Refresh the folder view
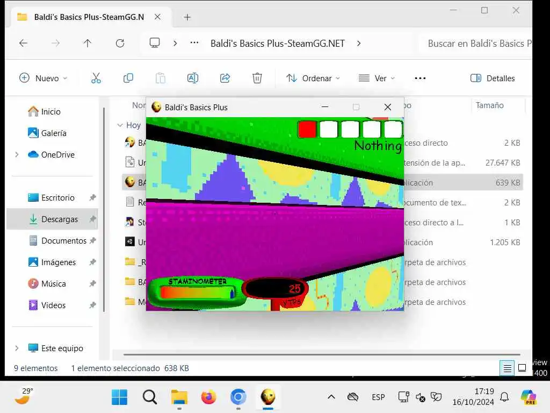This screenshot has height=413, width=550. 120,43
